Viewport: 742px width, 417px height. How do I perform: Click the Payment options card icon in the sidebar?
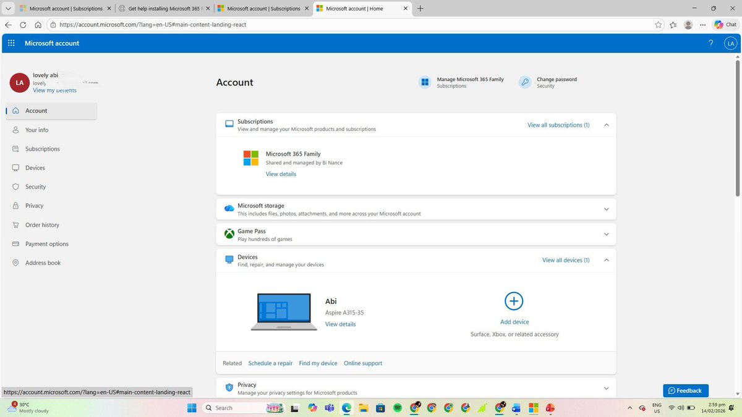(15, 244)
